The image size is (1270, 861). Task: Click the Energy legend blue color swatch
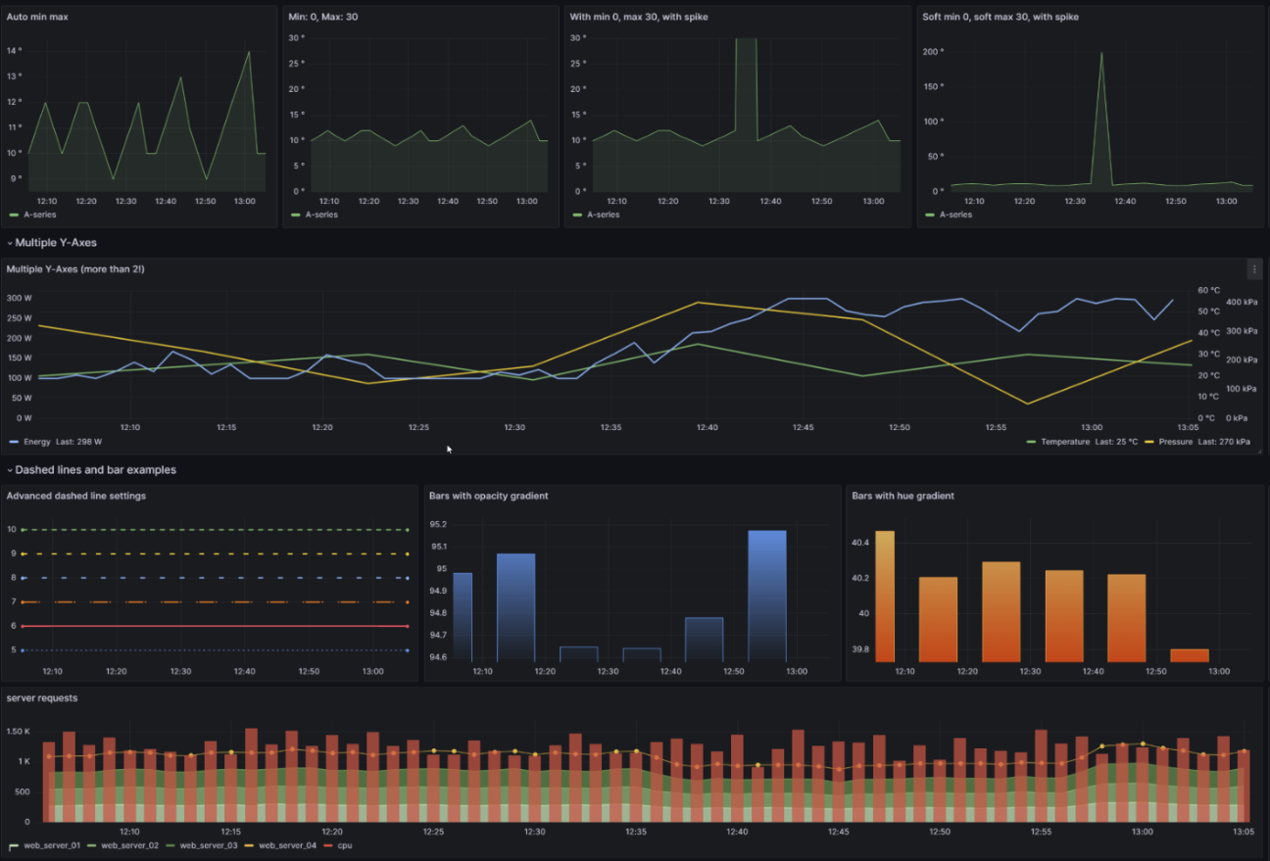pyautogui.click(x=14, y=442)
